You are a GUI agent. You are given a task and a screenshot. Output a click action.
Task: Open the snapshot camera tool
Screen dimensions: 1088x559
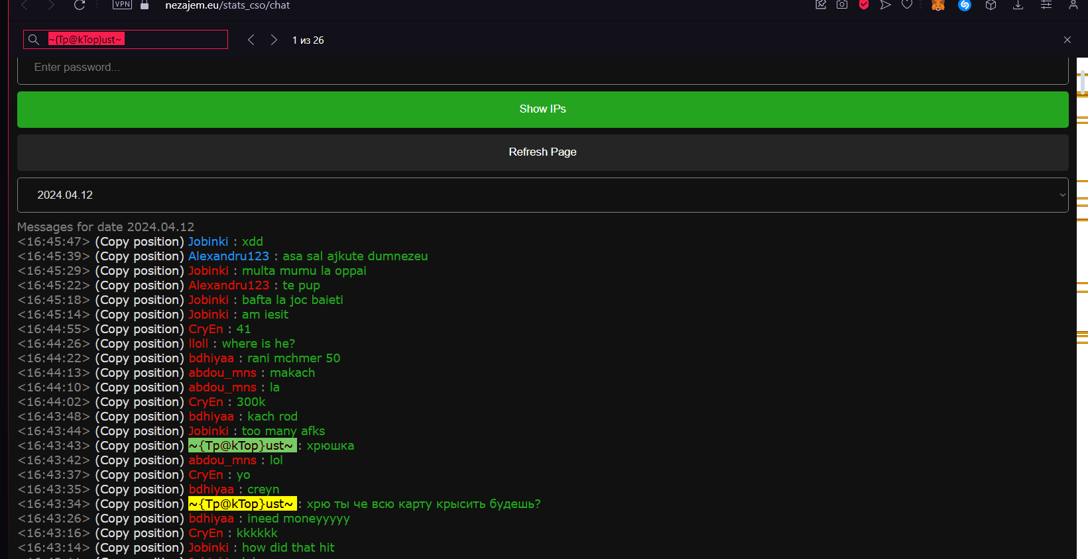click(x=842, y=5)
